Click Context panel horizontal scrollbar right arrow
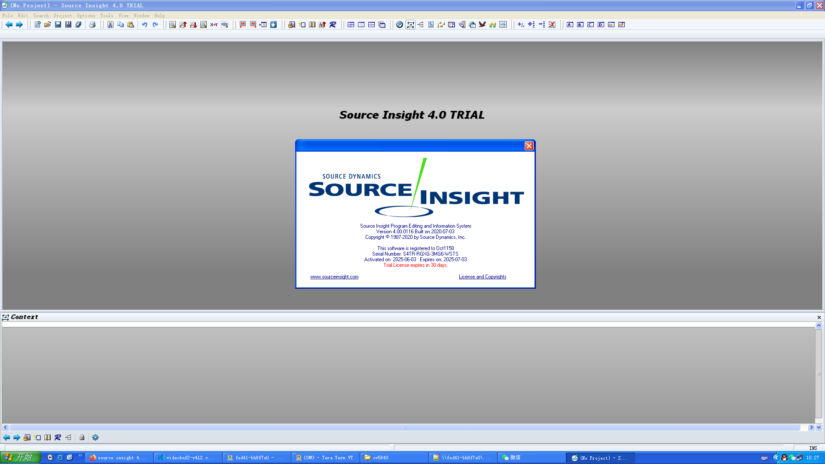Screen dimensions: 825x464 click(811, 427)
